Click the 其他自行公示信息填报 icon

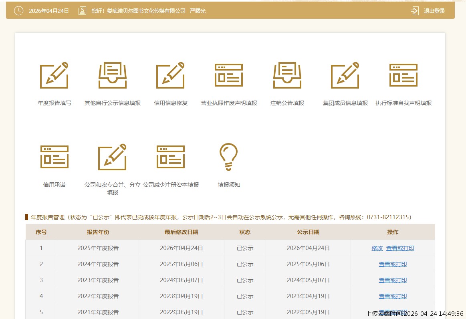[113, 76]
